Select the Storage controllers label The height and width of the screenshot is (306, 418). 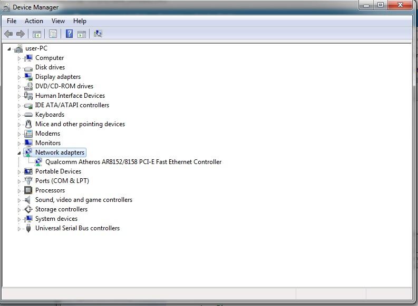coord(61,209)
